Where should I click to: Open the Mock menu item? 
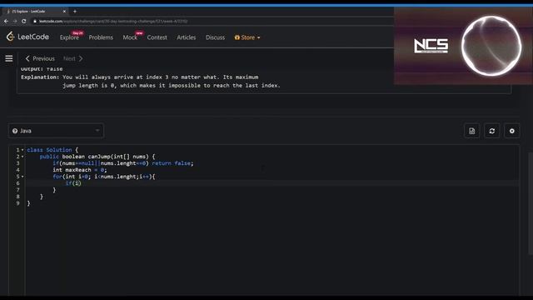click(130, 37)
